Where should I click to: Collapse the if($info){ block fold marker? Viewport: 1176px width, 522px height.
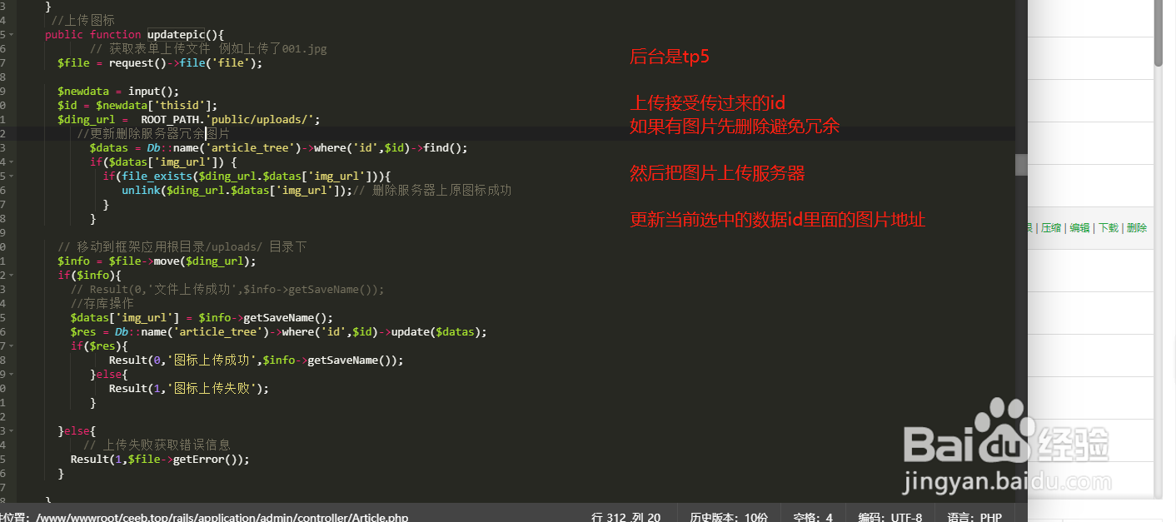click(11, 275)
